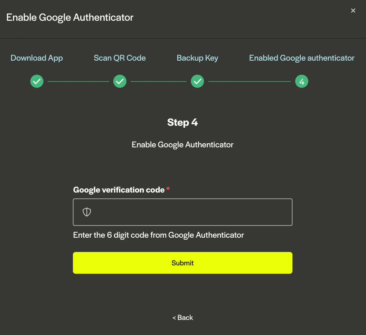Select the Scan QR Code step label
The height and width of the screenshot is (335, 366).
click(x=120, y=58)
